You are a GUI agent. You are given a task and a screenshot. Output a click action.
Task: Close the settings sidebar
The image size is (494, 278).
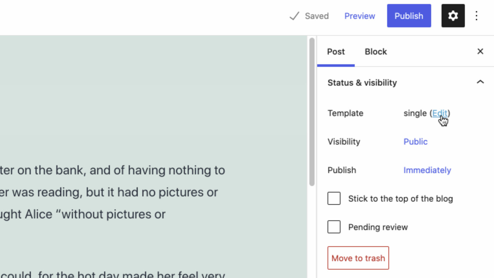(480, 51)
